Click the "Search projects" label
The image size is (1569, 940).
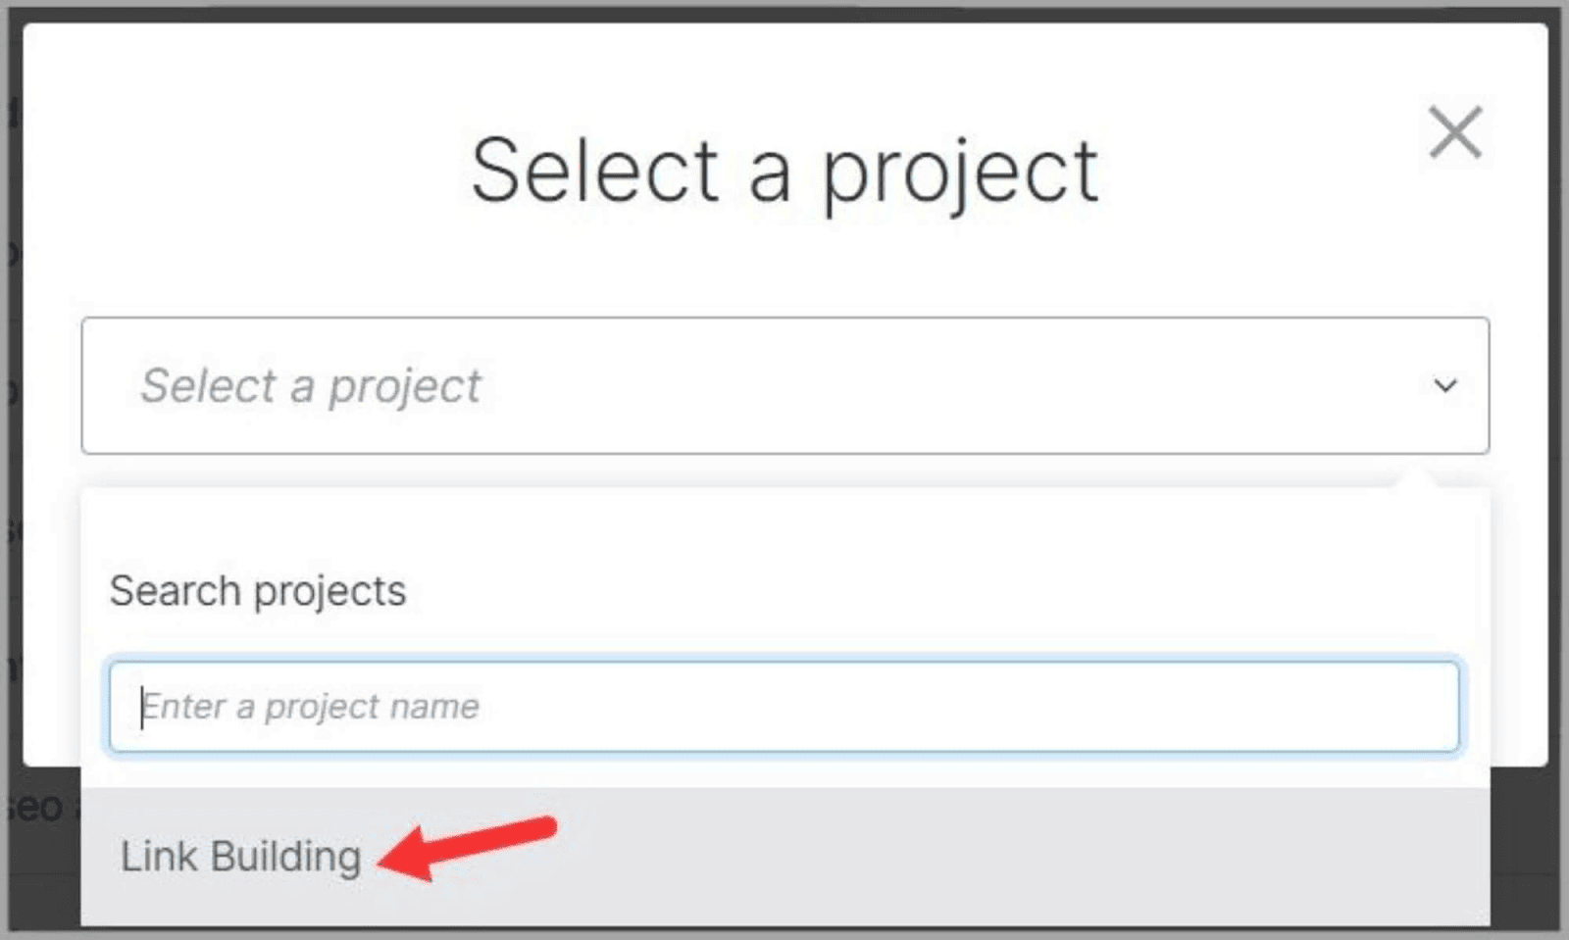(257, 589)
